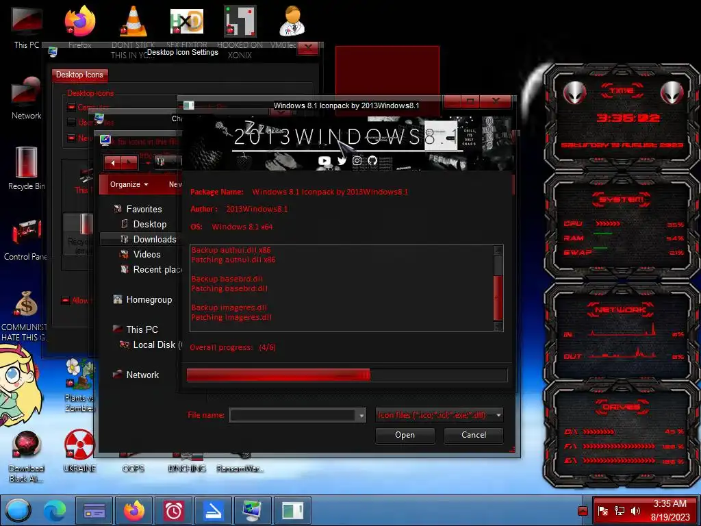Click the Open button in file dialog

click(405, 435)
